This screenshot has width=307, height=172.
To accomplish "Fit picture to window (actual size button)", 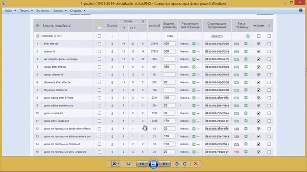I will 129,164.
